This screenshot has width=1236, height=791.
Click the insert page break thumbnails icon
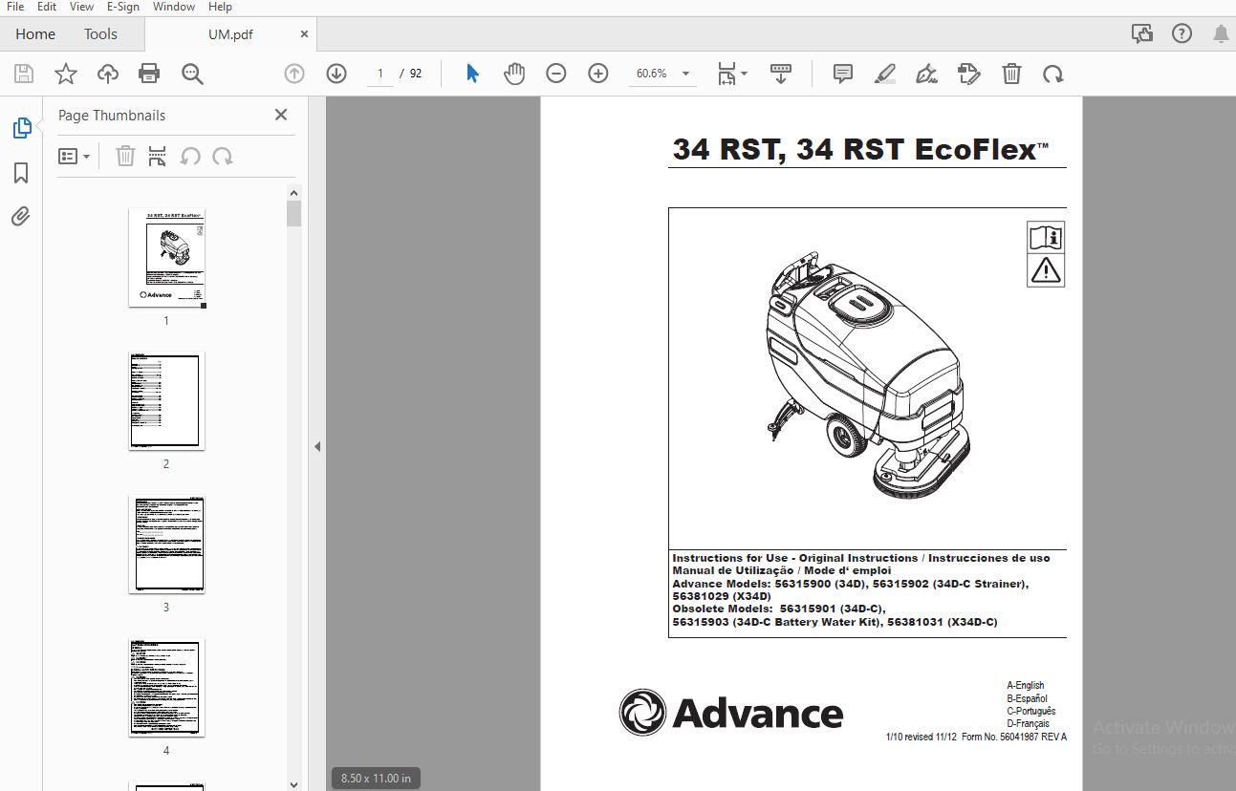(x=158, y=156)
